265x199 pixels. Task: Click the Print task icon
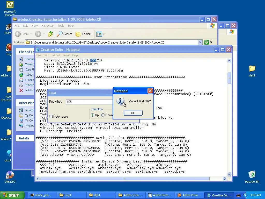tap(21, 85)
